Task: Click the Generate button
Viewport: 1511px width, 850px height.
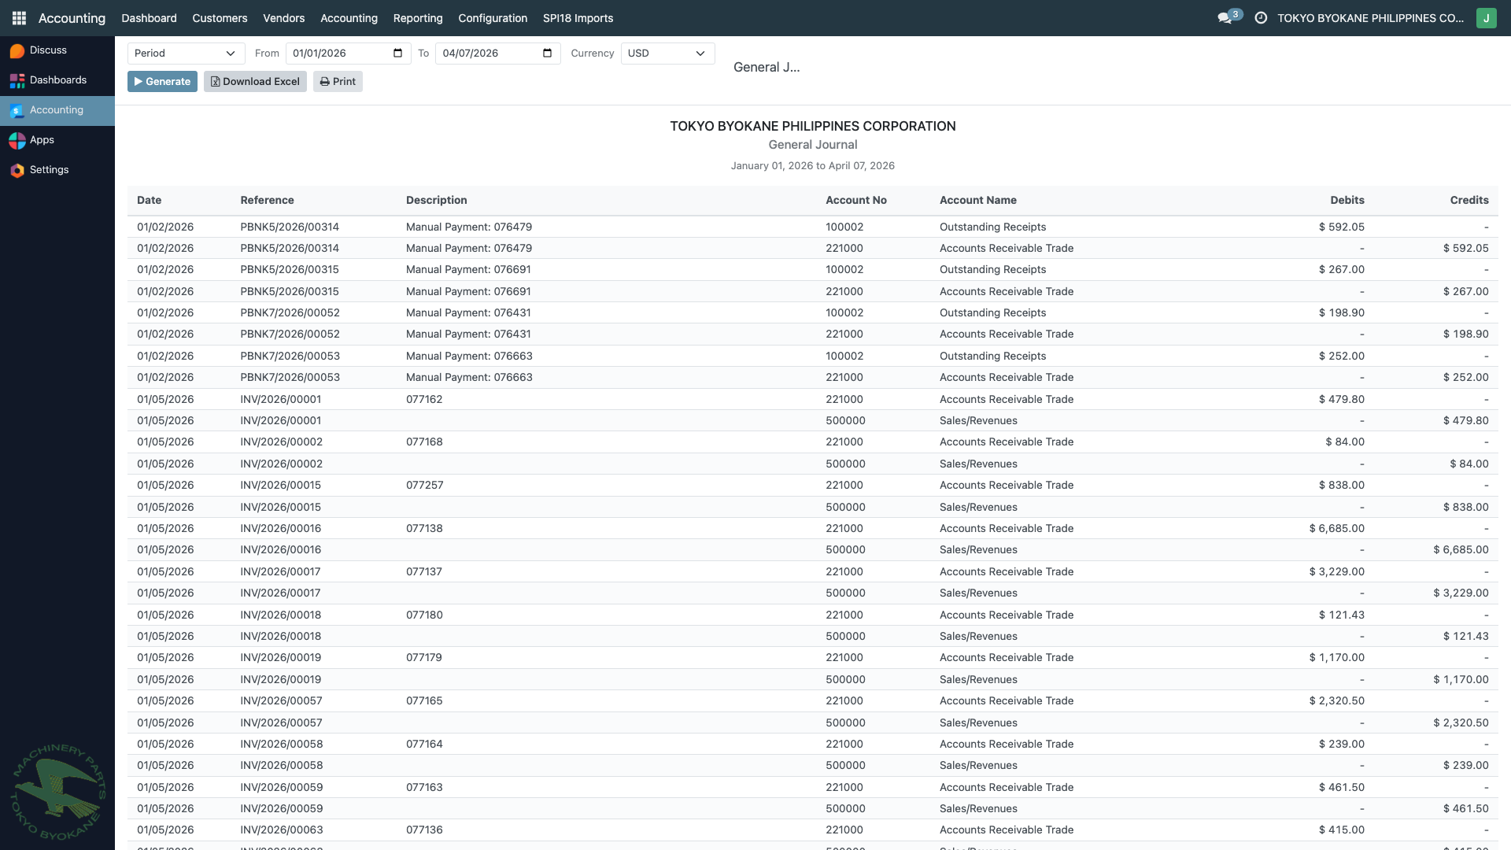Action: click(162, 82)
